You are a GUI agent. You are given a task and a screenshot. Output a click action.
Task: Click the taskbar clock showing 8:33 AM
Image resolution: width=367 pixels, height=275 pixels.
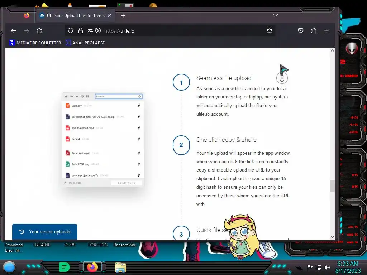[348, 267]
